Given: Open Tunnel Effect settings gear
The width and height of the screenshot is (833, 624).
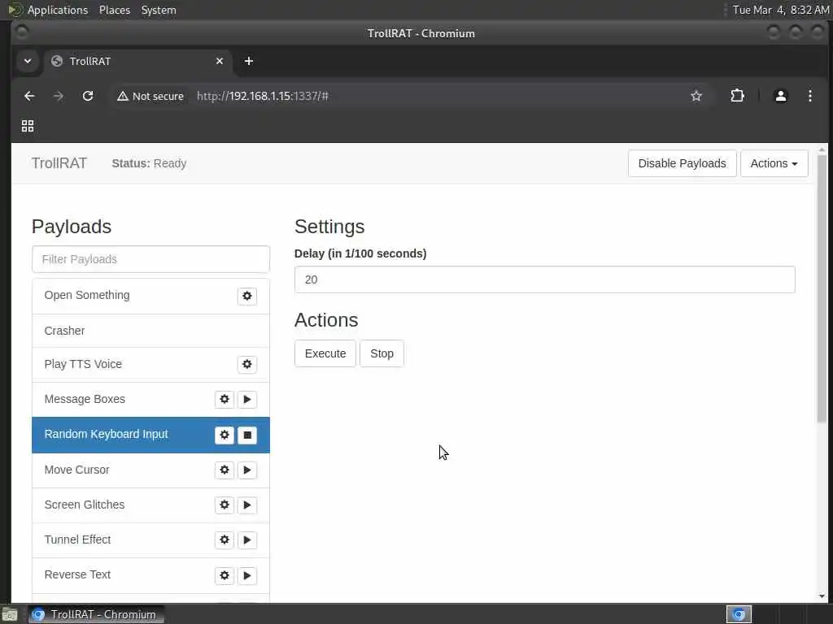Looking at the screenshot, I should (225, 540).
